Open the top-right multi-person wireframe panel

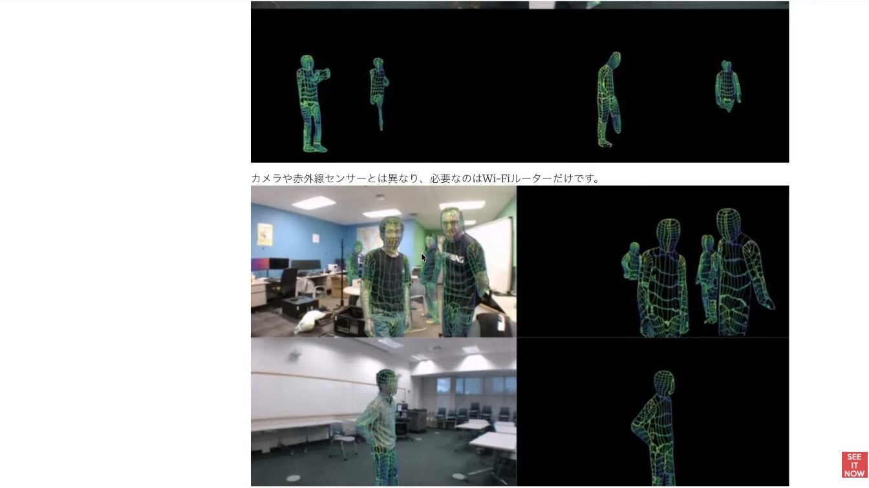[x=653, y=261]
